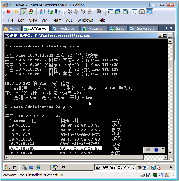This screenshot has height=181, width=179.
Task: Click the cmd window's horizontal scrollbar thumb
Action: (76, 157)
